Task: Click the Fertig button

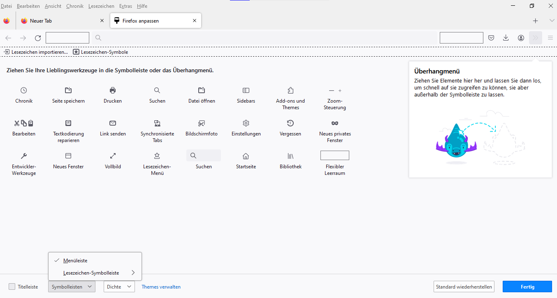Action: point(527,287)
